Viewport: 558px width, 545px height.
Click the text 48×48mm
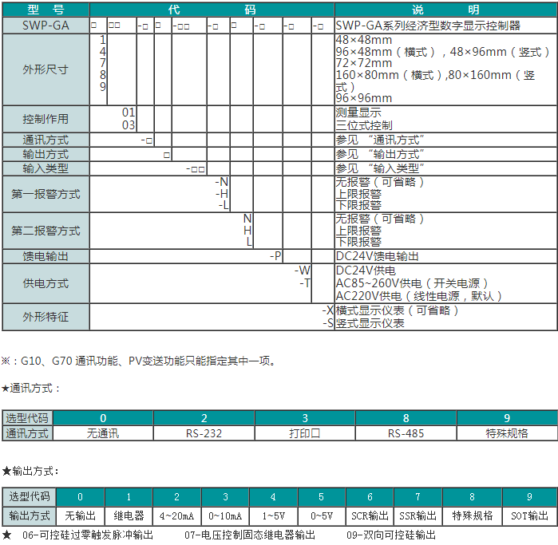click(x=364, y=40)
